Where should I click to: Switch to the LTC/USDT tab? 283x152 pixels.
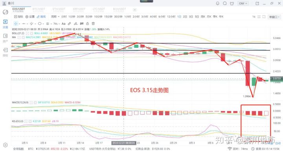point(99,10)
